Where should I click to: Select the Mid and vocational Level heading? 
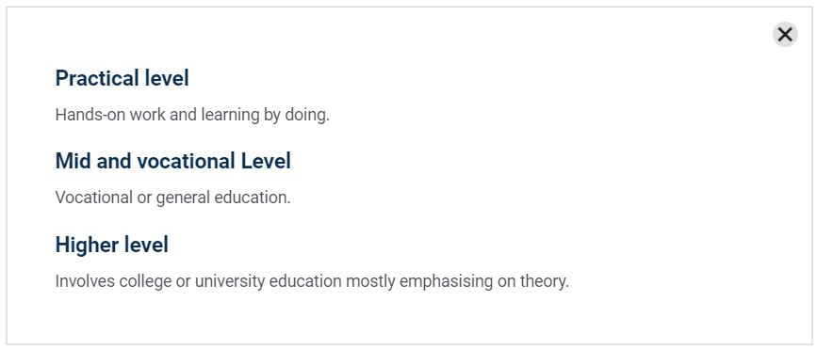173,161
